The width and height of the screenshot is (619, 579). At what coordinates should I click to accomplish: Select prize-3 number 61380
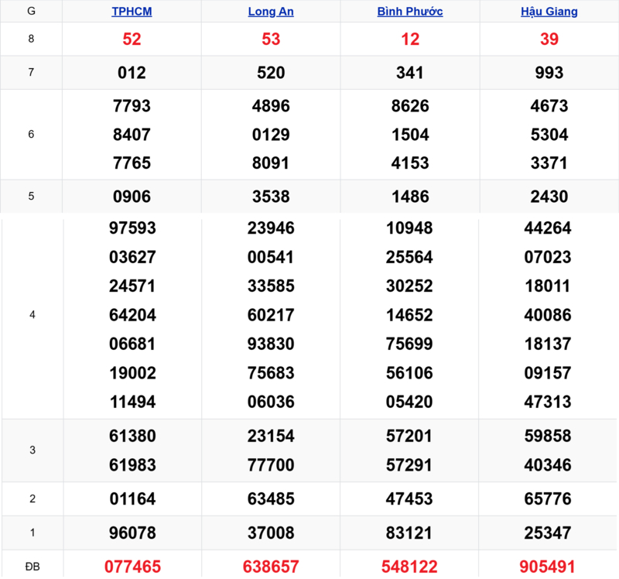click(132, 437)
